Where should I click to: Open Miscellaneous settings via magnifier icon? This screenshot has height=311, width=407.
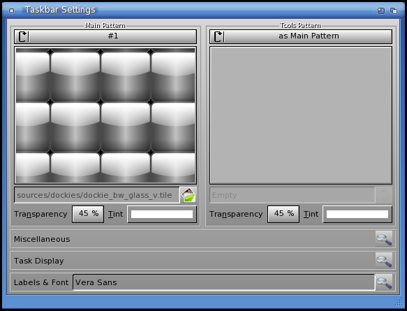(384, 239)
